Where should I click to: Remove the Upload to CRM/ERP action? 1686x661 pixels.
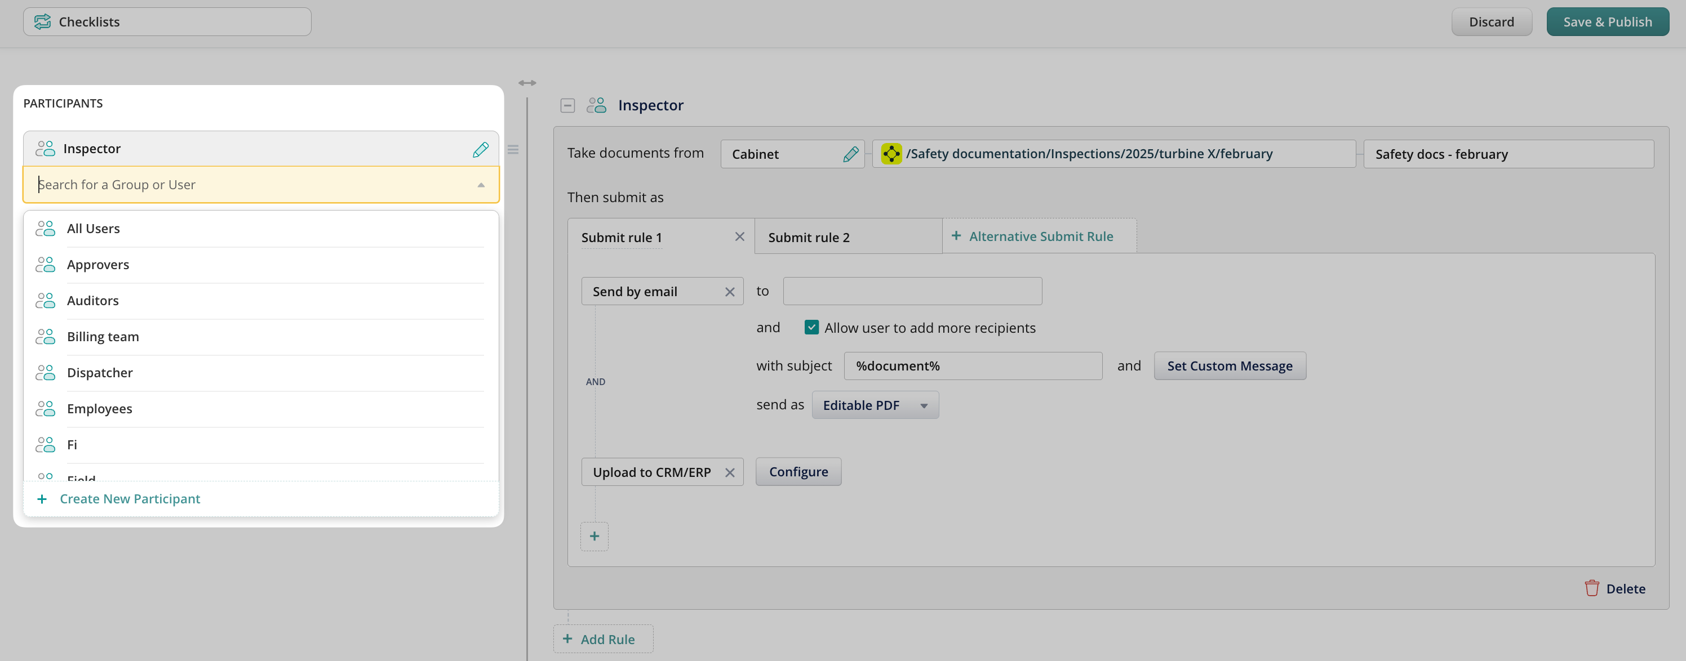click(x=730, y=473)
